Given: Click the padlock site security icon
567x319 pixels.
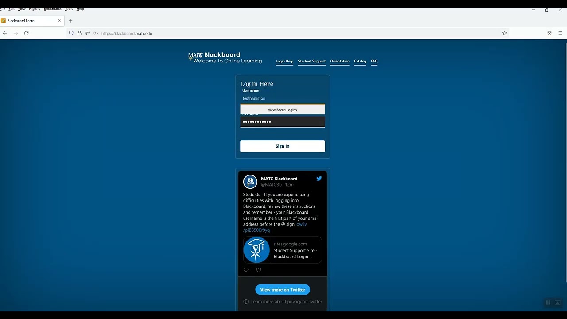Looking at the screenshot, I should tap(79, 33).
